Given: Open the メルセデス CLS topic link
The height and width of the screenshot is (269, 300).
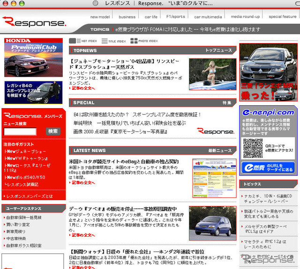Looking at the screenshot, I should click(265, 229).
